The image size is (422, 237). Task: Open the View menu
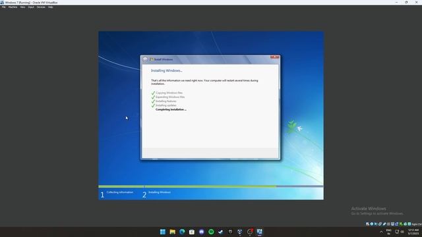(x=22, y=7)
